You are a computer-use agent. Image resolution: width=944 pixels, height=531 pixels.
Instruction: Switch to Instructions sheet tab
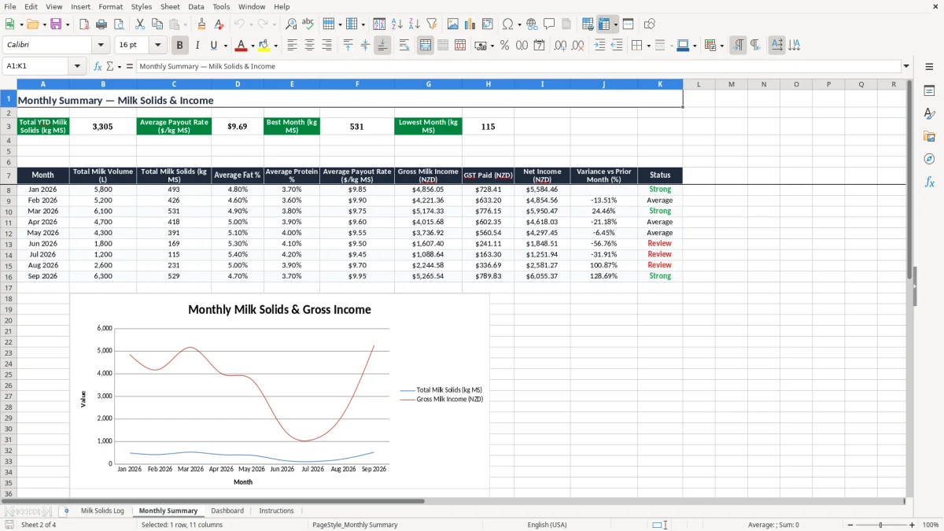click(276, 511)
